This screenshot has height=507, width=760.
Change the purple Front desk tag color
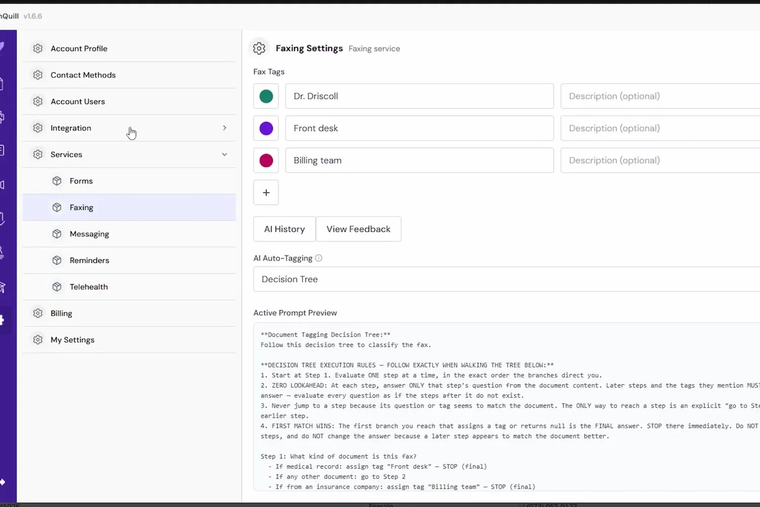coord(266,128)
